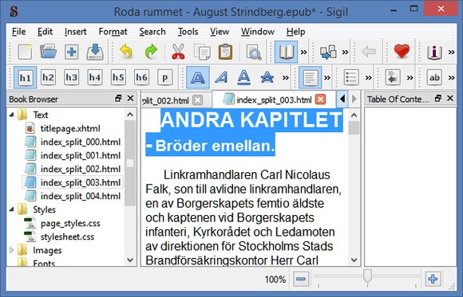
Task: Open the File menu
Action: coord(18,32)
